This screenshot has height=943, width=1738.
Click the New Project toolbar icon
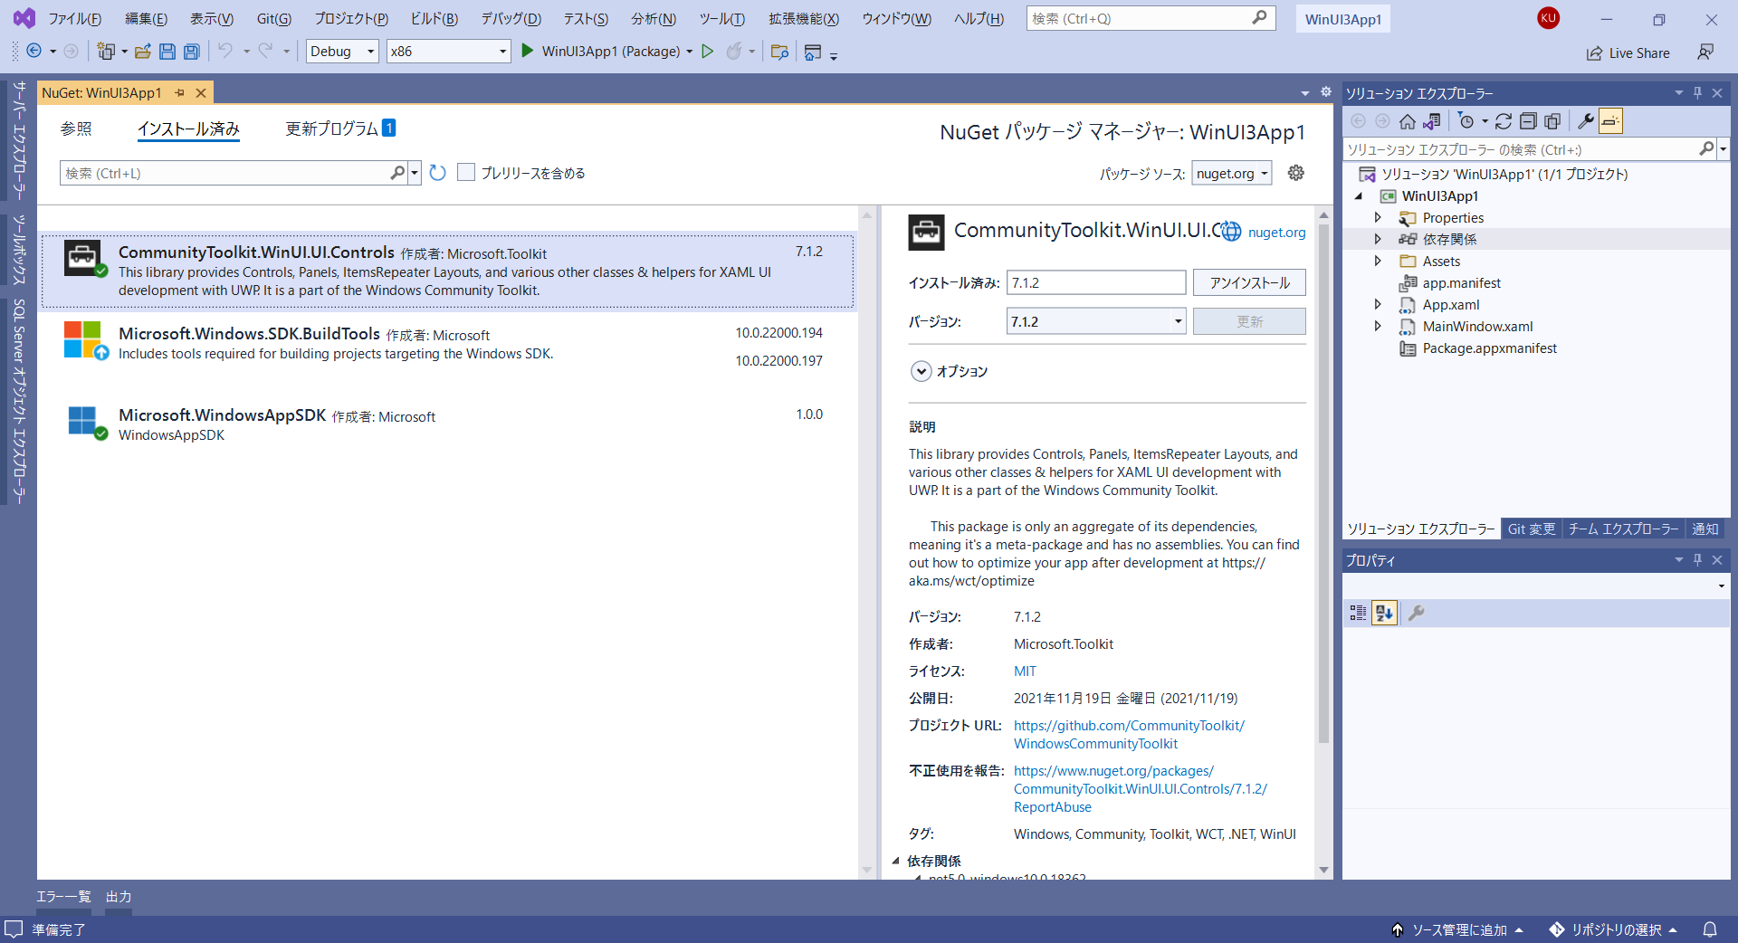click(x=107, y=52)
